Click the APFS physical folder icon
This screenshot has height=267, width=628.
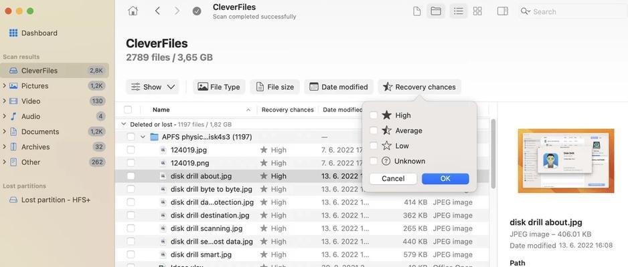(155, 137)
